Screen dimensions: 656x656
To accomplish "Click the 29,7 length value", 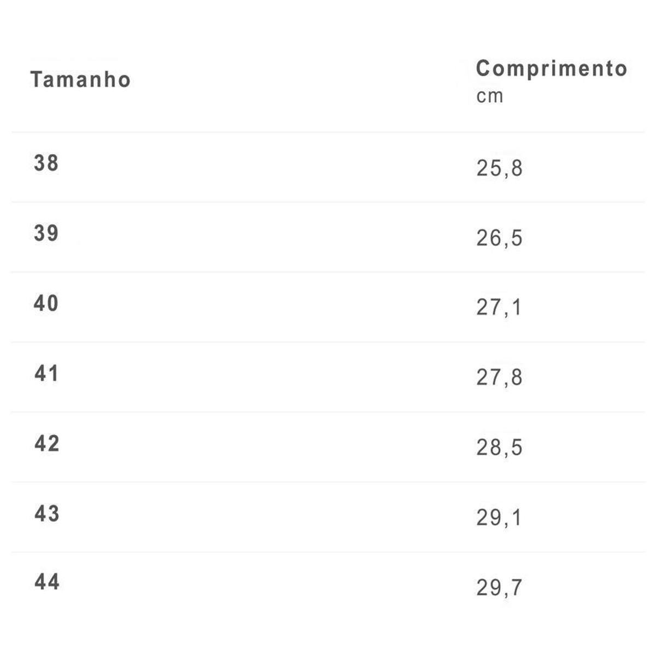I will tap(499, 588).
